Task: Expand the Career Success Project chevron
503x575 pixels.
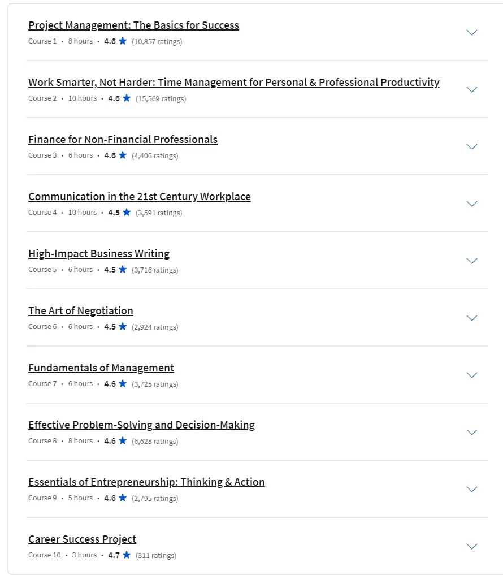Action: pyautogui.click(x=471, y=546)
